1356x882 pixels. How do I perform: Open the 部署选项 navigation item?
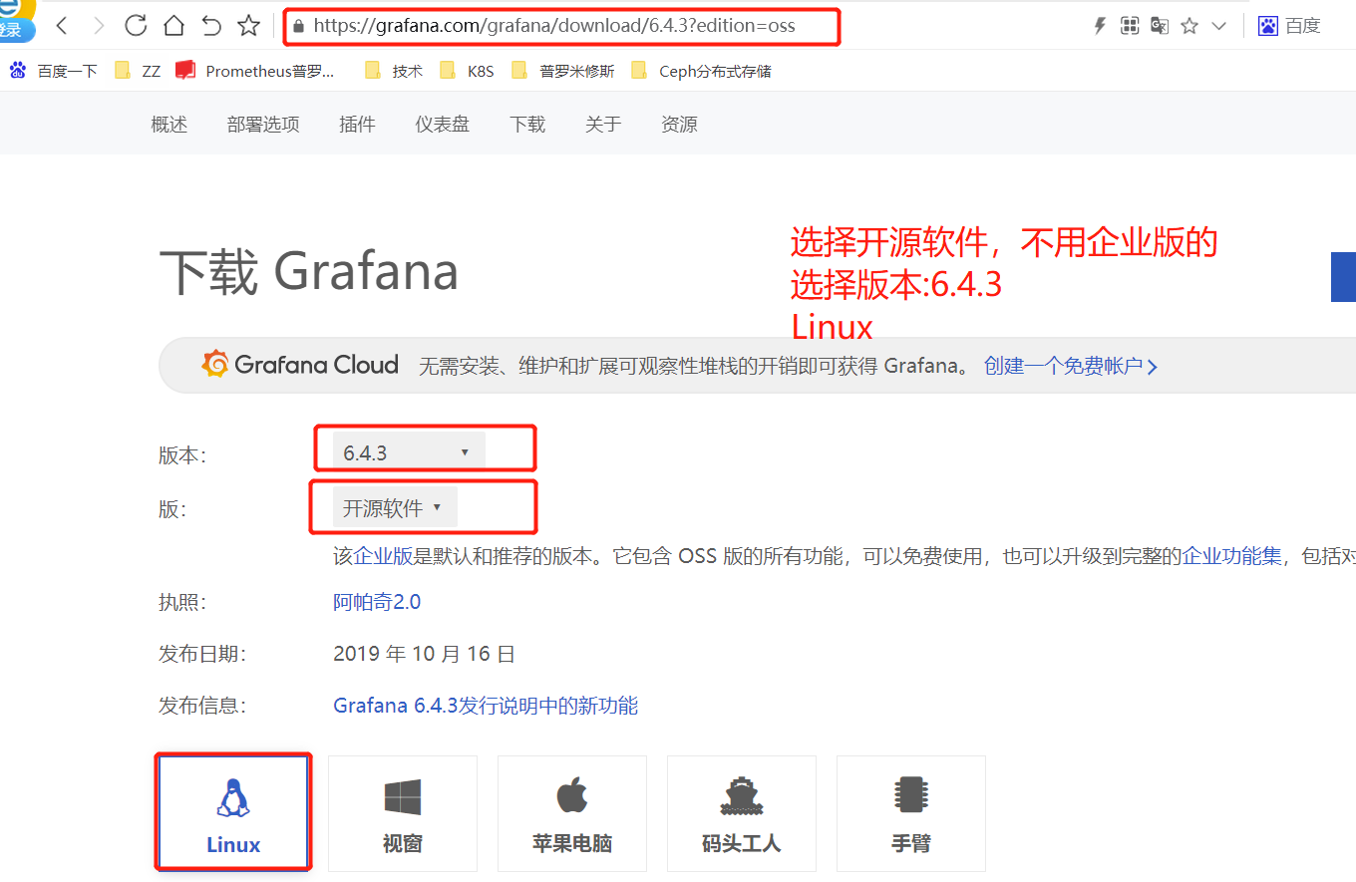[x=263, y=125]
